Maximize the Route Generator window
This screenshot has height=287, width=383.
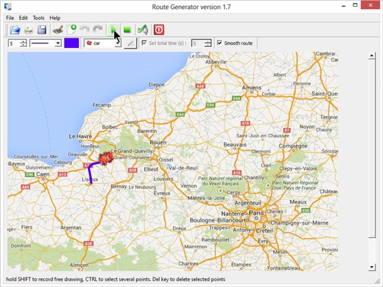(355, 5)
